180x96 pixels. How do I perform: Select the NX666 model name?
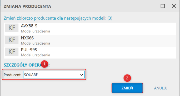pos(27,38)
